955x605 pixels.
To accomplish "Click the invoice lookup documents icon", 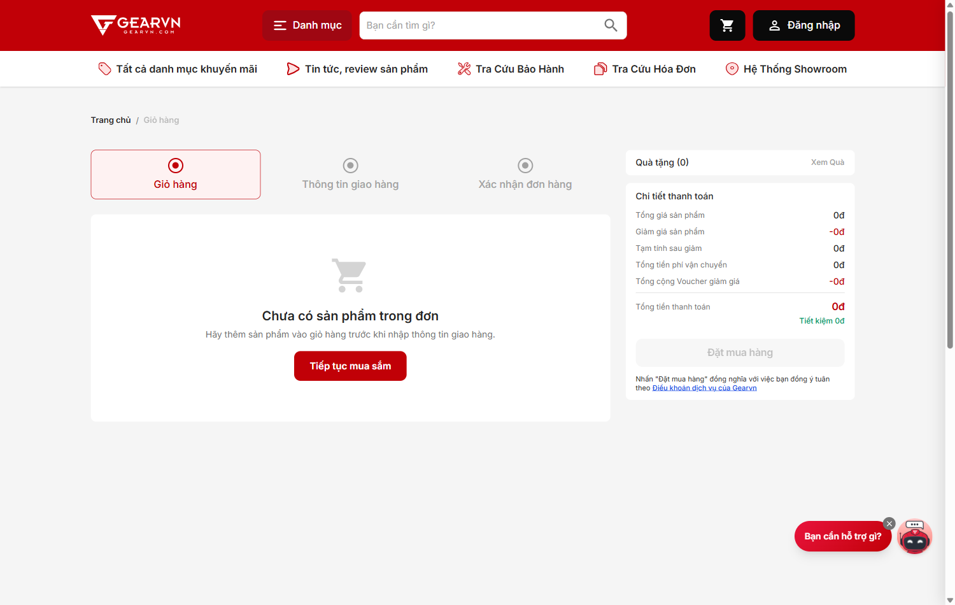I will click(x=600, y=69).
